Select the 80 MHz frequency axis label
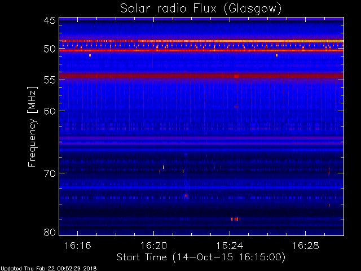361x271 pixels. tap(50, 232)
